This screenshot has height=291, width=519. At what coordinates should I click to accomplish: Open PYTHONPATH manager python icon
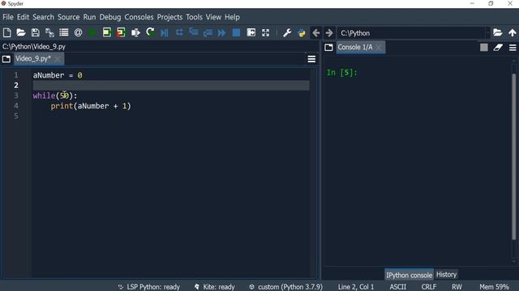point(302,32)
